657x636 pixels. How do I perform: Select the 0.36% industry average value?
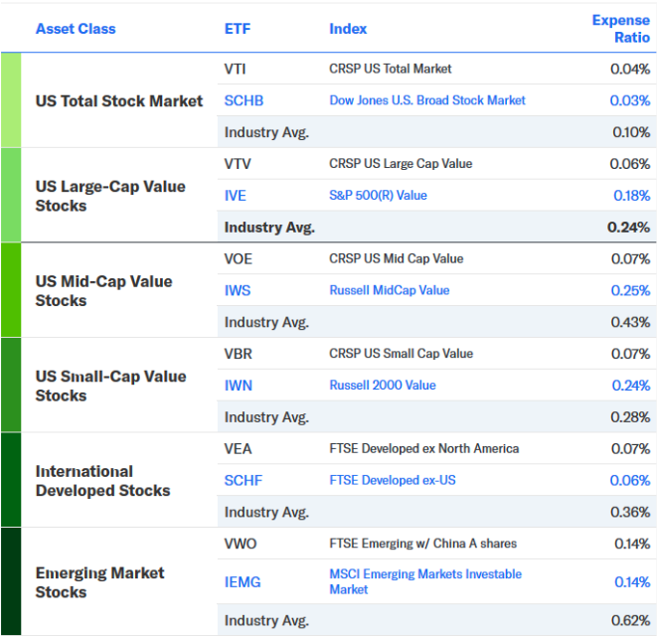(x=630, y=512)
